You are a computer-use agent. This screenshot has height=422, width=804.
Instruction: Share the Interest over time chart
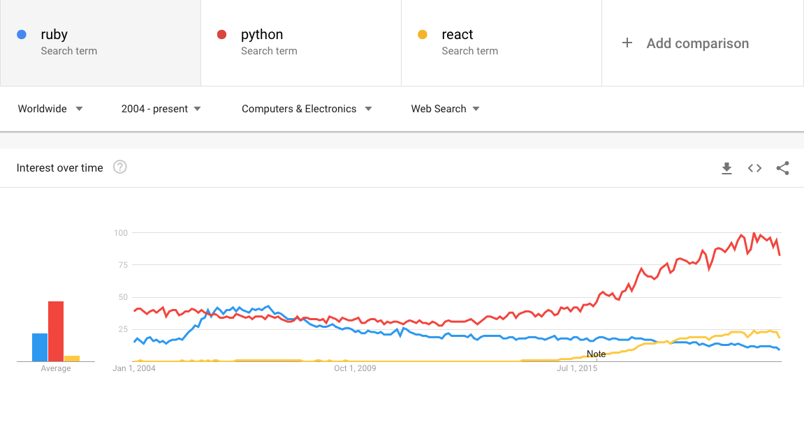pos(782,168)
